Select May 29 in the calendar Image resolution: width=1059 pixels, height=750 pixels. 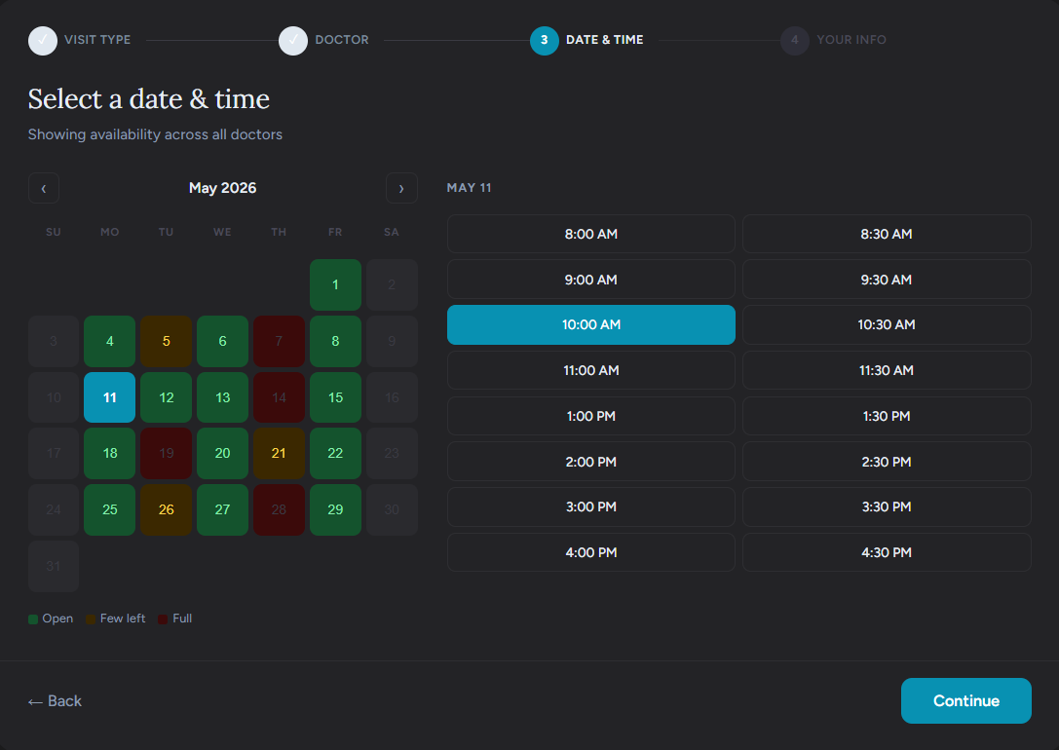pos(335,510)
